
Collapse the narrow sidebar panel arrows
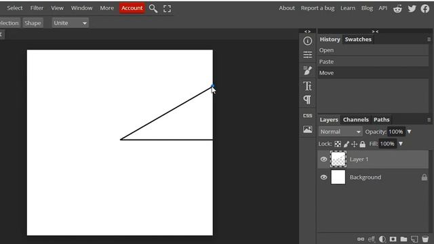point(307,32)
